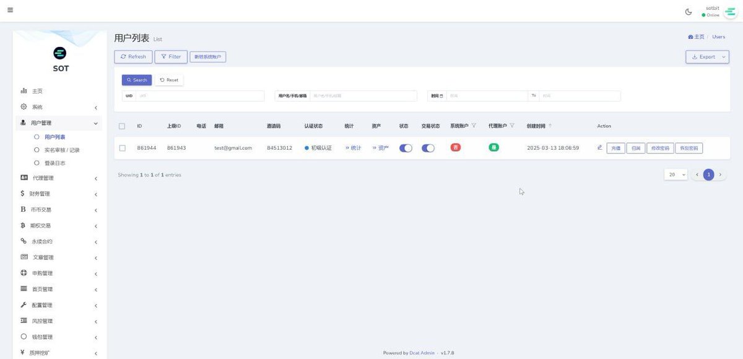
Task: Click the 配置管理 wrench icon
Action: 24,305
